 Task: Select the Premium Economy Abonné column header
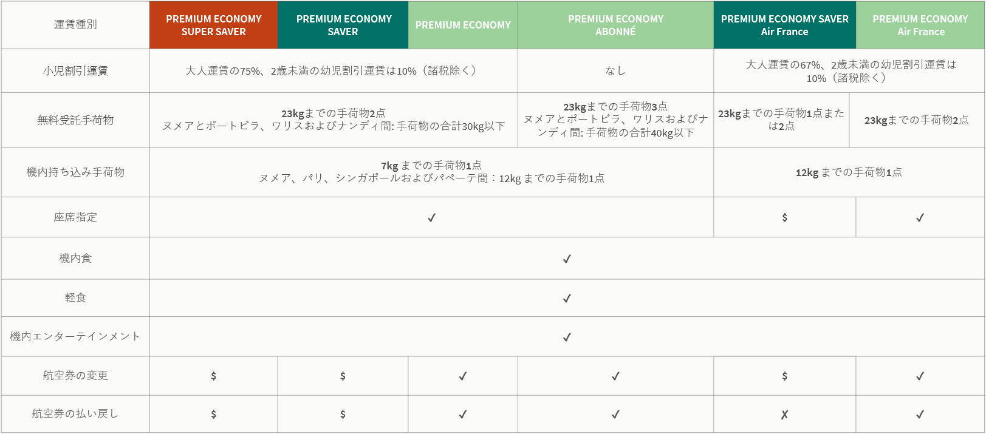click(x=615, y=25)
